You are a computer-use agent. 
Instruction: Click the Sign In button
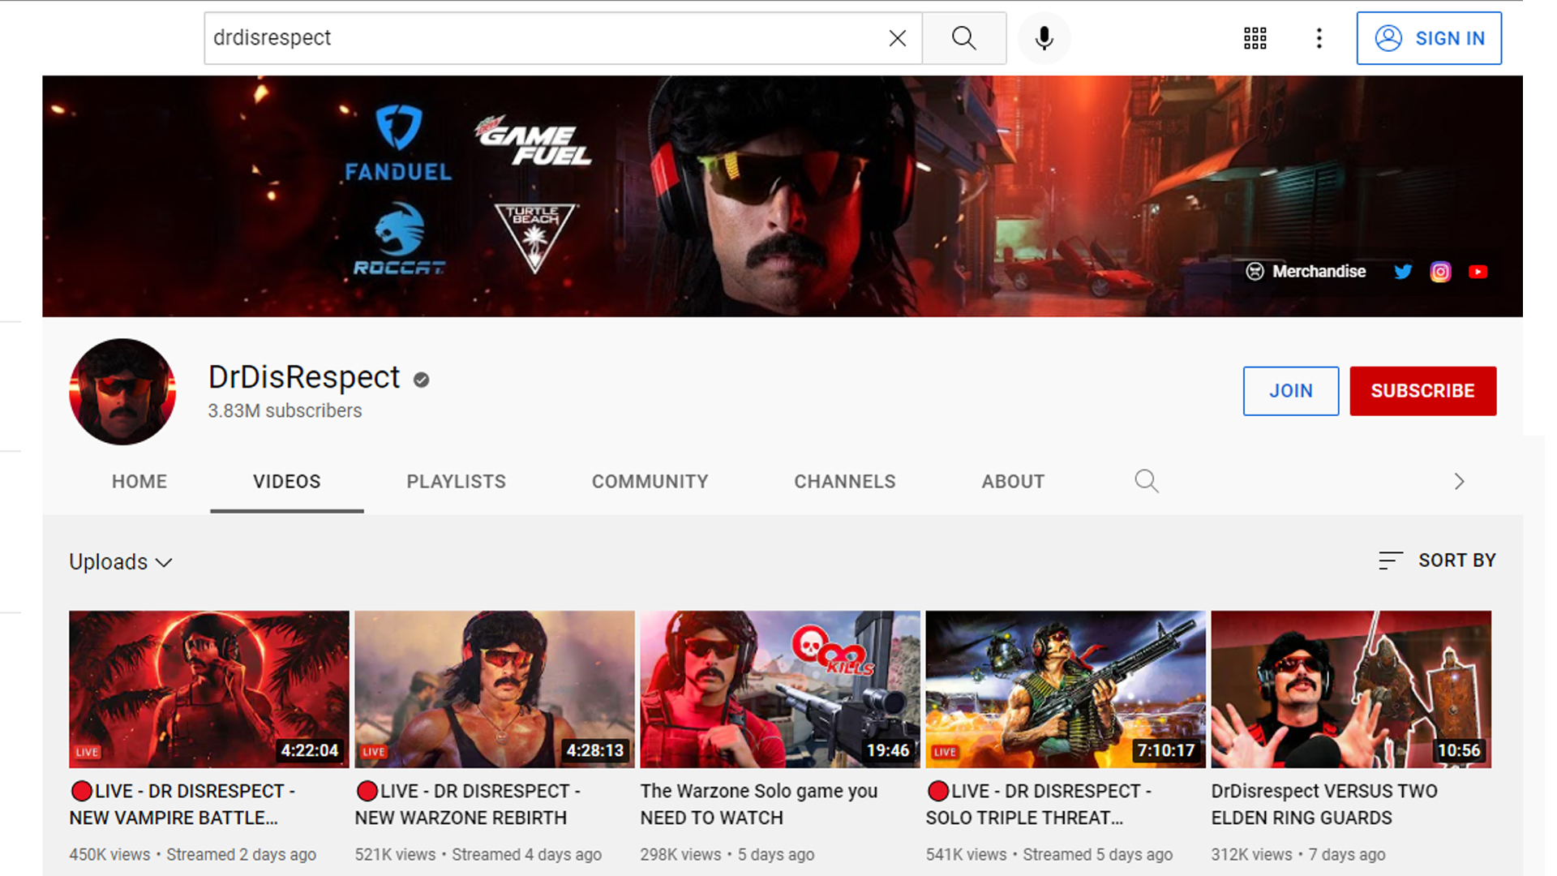1429,38
